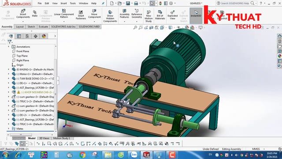The image size is (282, 159).
Task: Pin the menu bar with pushpin
Action: coord(103,3)
